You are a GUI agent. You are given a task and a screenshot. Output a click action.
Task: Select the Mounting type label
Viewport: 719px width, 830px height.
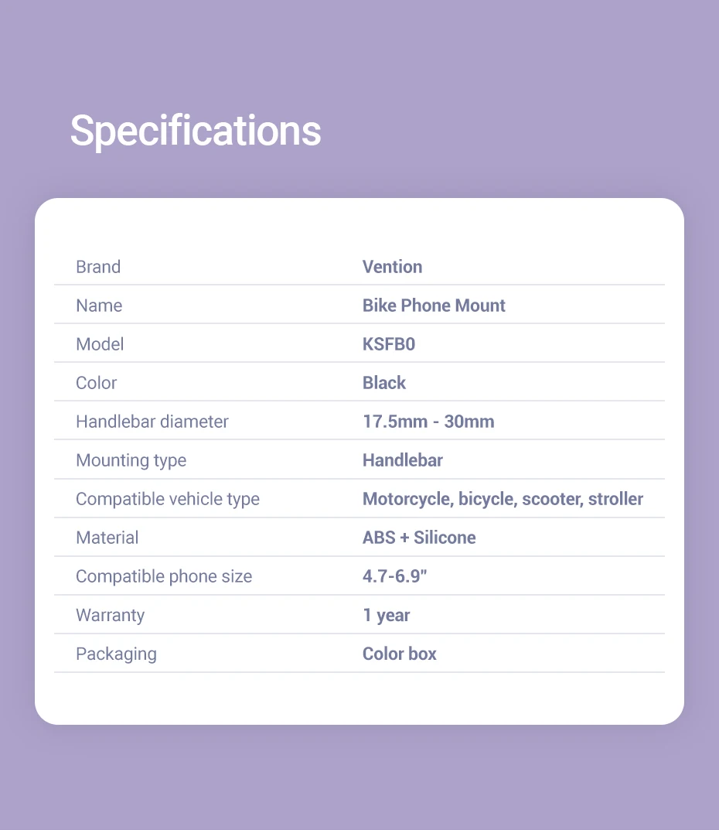coord(131,460)
